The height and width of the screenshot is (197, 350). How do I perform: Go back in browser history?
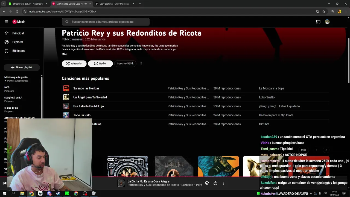pos(4,11)
